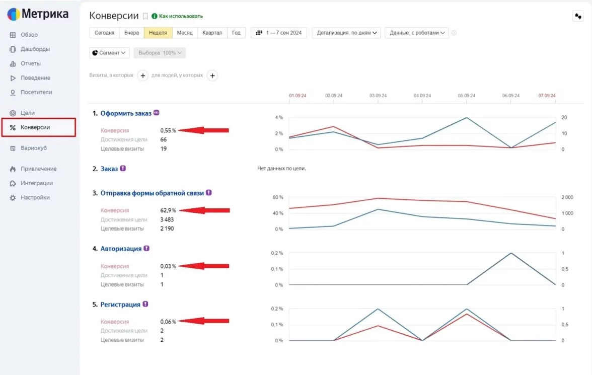Add condition for 'для людей, у которых' plus
Viewport: 592px width, 375px height.
(212, 76)
